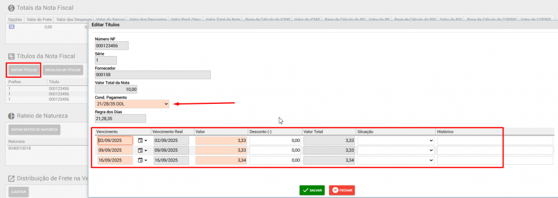Click the Recalcular Títulos button
The height and width of the screenshot is (198, 558).
[63, 70]
